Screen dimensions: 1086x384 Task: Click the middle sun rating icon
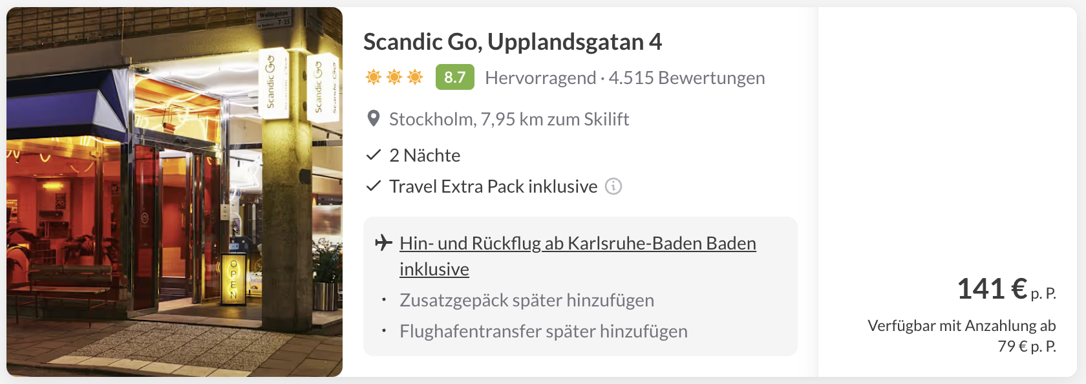pos(394,78)
